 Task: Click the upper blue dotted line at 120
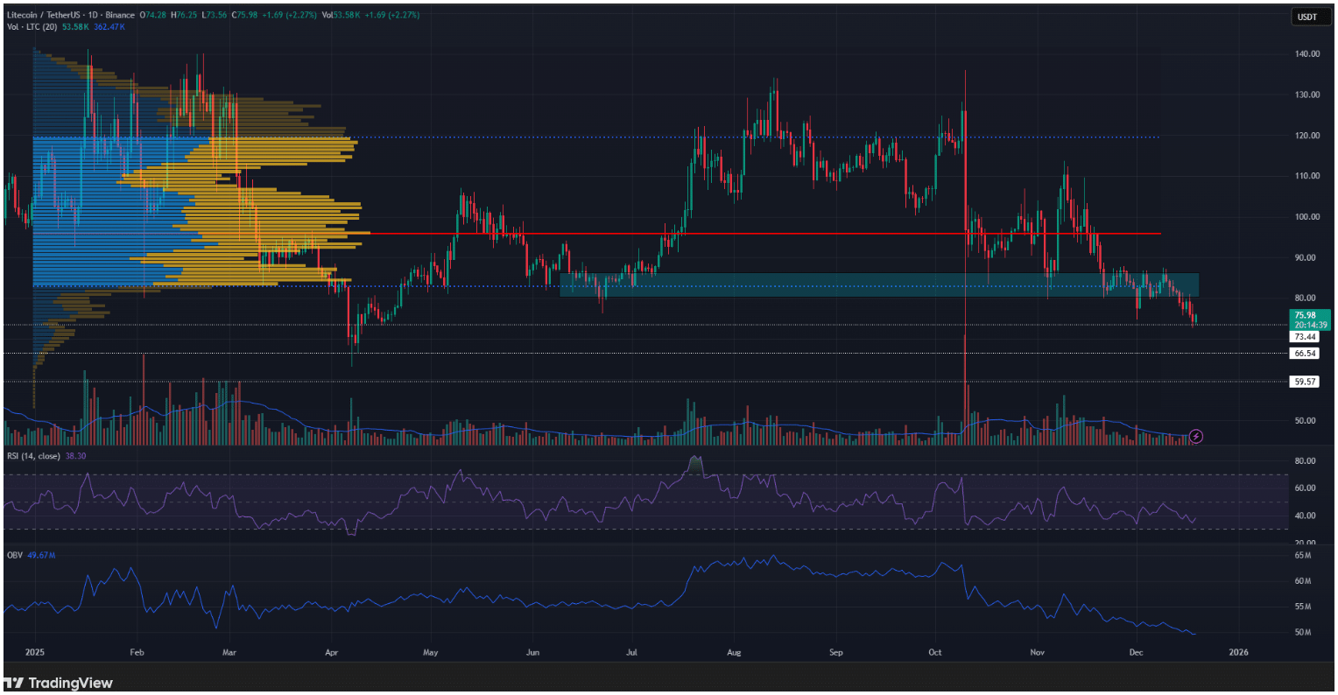613,137
